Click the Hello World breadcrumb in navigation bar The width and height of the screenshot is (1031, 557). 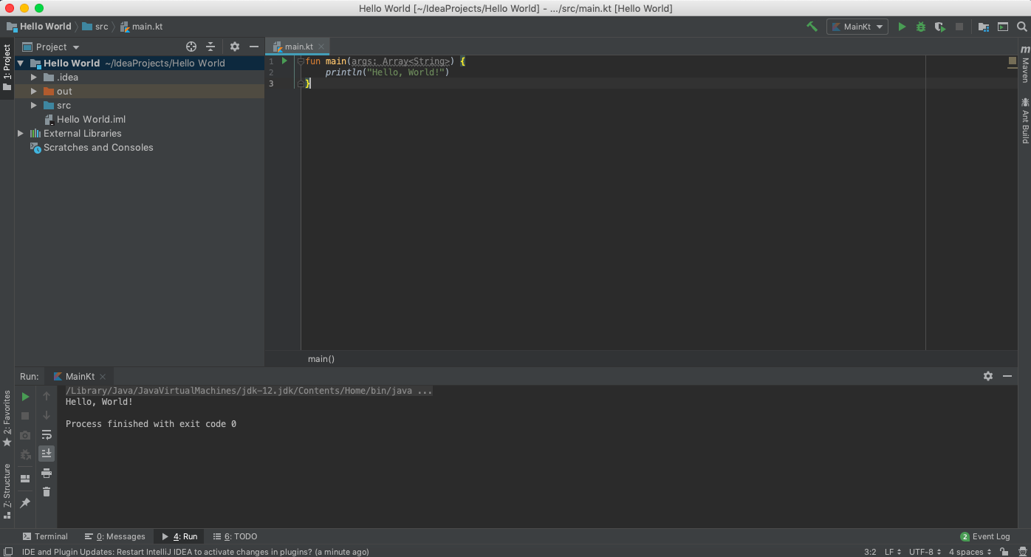[x=38, y=27]
